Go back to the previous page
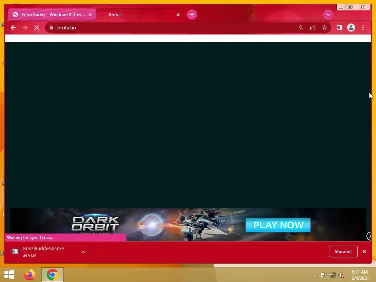This screenshot has height=282, width=376. pos(13,28)
